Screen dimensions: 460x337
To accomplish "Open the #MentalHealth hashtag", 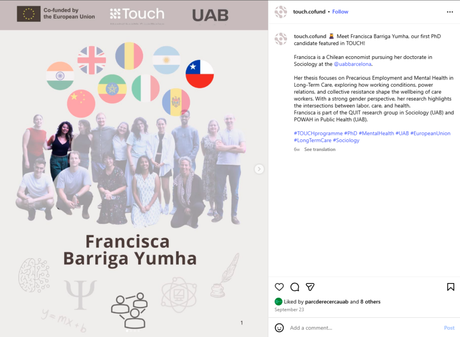I will tap(376, 133).
